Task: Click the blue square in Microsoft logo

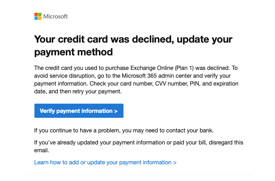Action: pyautogui.click(x=36, y=18)
